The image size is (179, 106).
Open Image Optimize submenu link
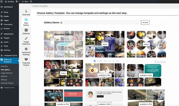(7, 73)
